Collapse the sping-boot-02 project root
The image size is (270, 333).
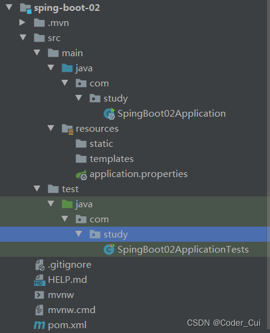tap(9, 7)
